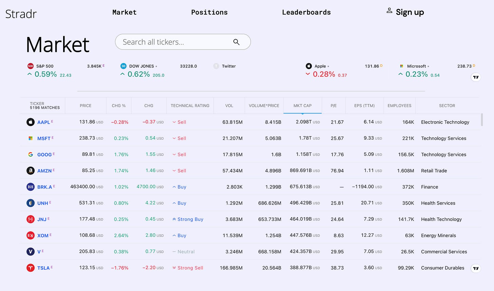
Task: Open the S&P 500 ticker label
Action: pyautogui.click(x=45, y=66)
